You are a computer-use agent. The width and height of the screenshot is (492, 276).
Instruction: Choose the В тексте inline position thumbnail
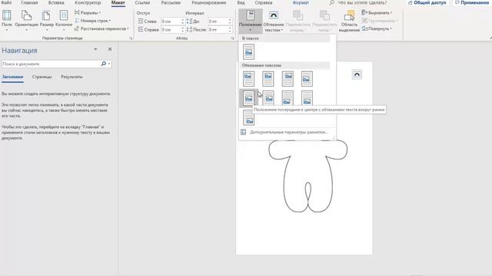248,52
